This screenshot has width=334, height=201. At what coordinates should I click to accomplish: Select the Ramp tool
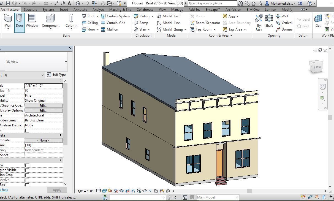(141, 23)
